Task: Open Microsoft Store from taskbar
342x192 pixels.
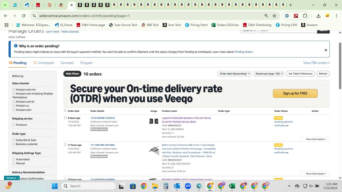Action: 133,186
